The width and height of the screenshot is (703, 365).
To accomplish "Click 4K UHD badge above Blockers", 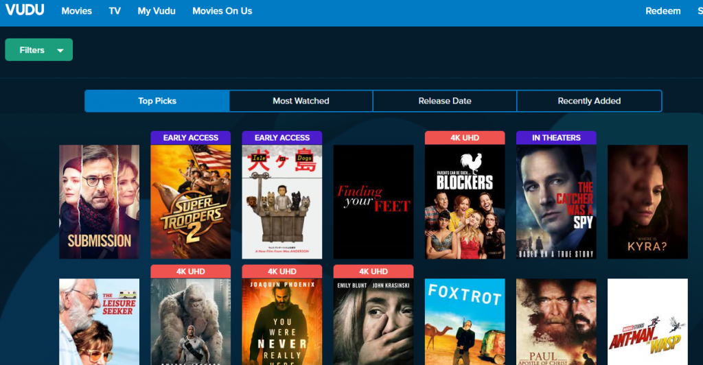I will (465, 137).
